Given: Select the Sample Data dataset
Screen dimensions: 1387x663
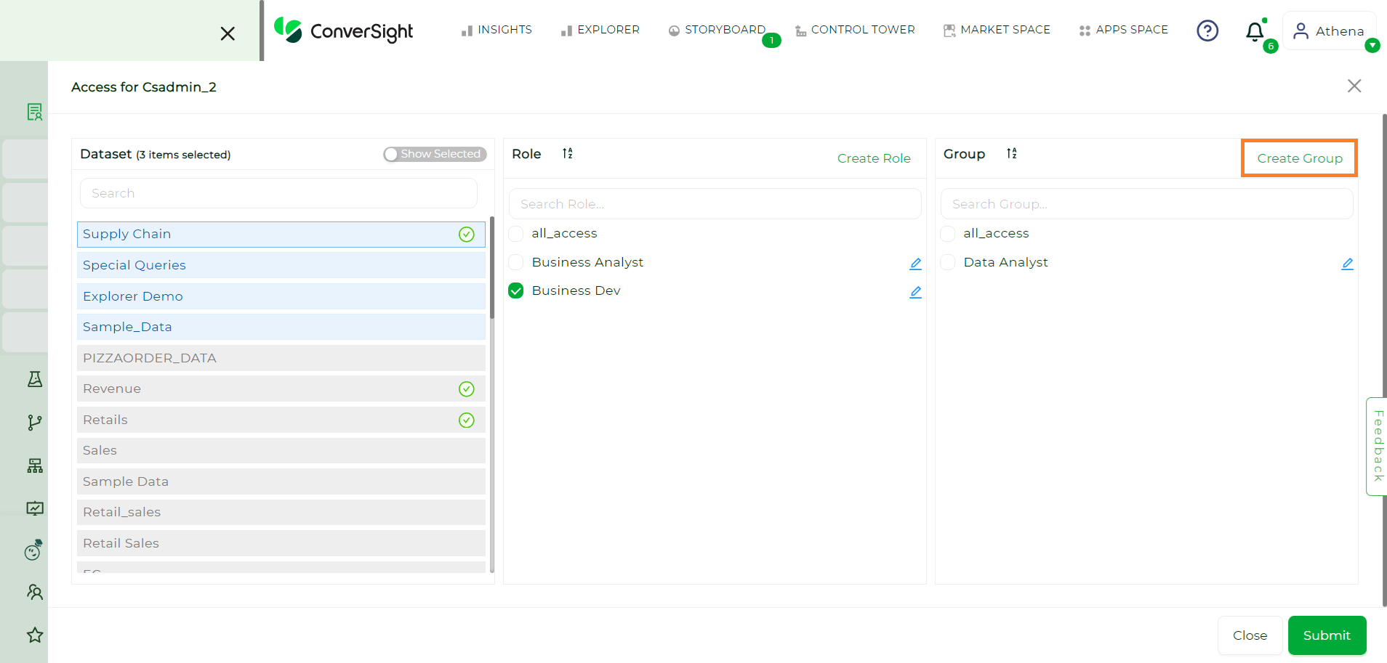Looking at the screenshot, I should pos(281,481).
